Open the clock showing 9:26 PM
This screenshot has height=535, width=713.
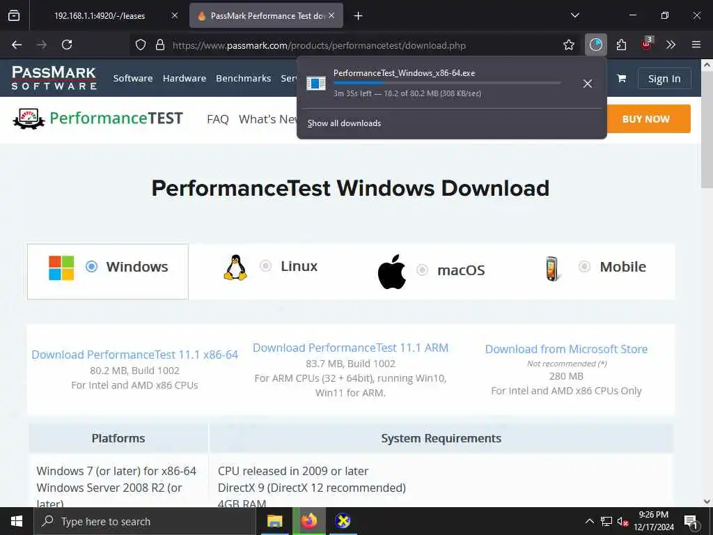coord(653,521)
